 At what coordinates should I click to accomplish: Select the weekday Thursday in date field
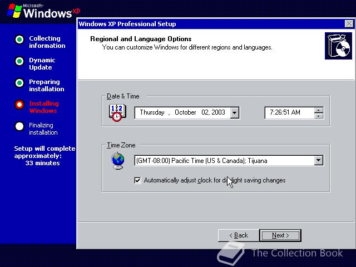coord(152,112)
